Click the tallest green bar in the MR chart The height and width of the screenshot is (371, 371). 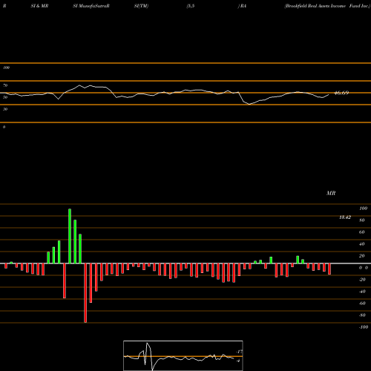(x=70, y=236)
